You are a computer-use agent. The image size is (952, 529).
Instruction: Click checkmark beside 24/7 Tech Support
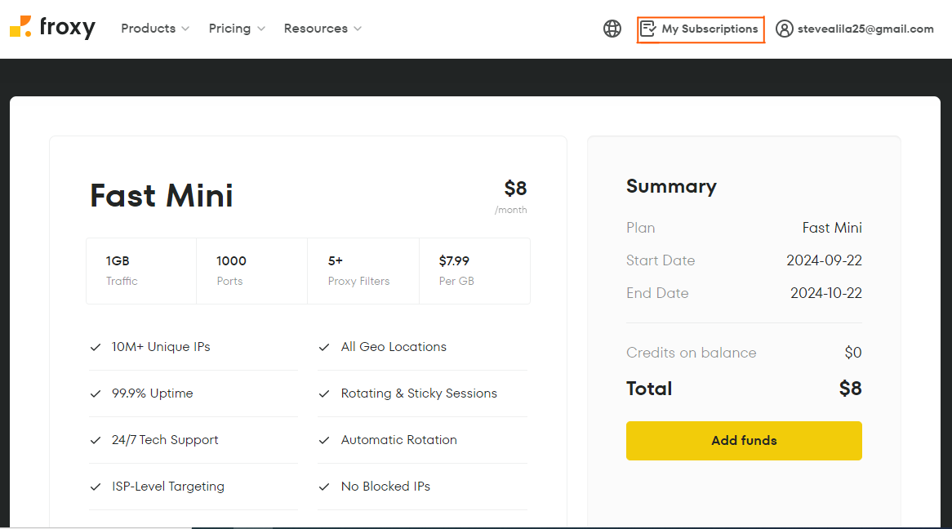pyautogui.click(x=96, y=440)
